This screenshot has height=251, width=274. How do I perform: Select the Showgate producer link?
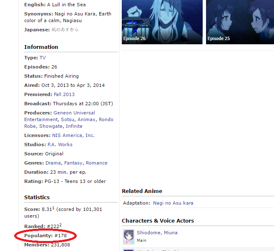[51, 126]
